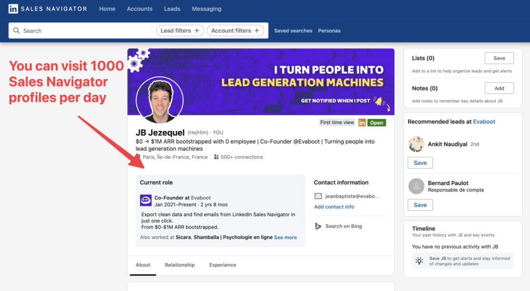
Task: Click the Sicara company name
Action: (x=183, y=237)
